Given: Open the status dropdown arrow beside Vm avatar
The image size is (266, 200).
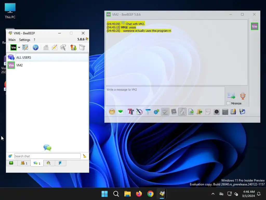Looking at the screenshot, I should click(x=19, y=47).
